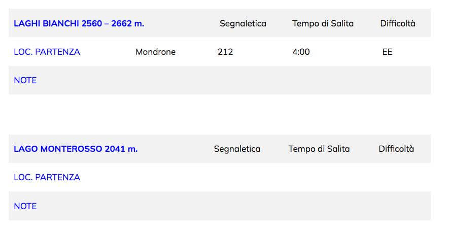The width and height of the screenshot is (449, 230).
Task: Click Difficoltà header in Laghi Bianchi table
Action: (x=398, y=23)
